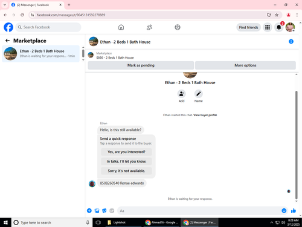Open the Facebook menu grid icon
Viewport: 302px width, 227px height.
pos(268,27)
